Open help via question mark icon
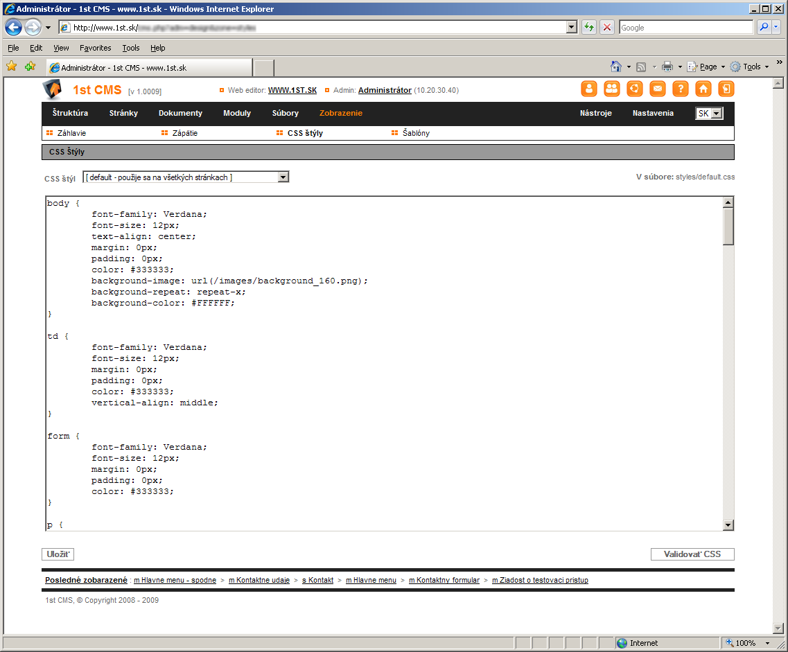The height and width of the screenshot is (652, 788). pos(681,89)
